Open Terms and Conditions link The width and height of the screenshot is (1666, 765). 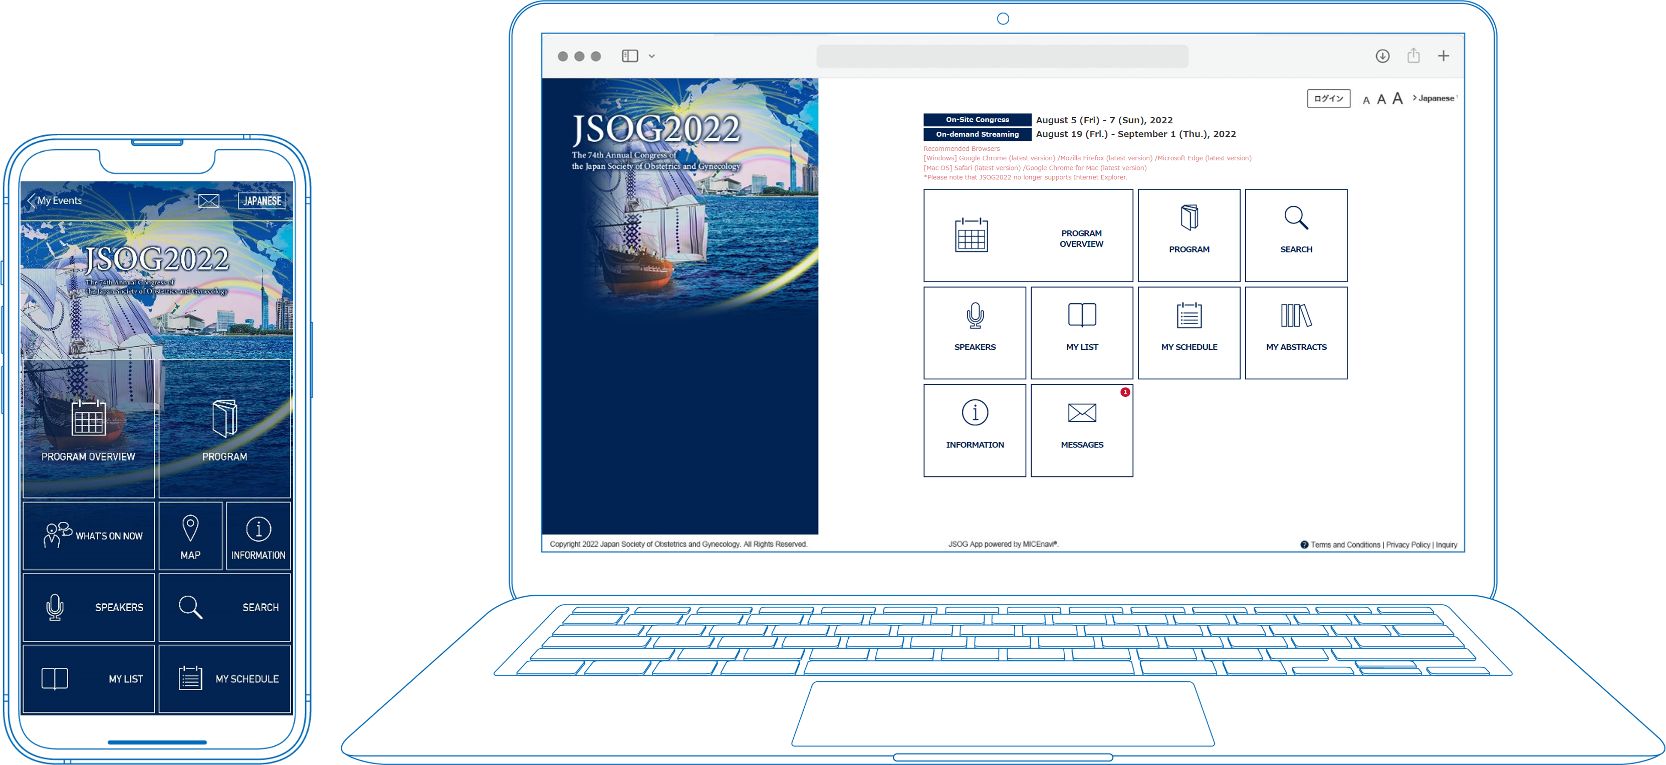1344,545
